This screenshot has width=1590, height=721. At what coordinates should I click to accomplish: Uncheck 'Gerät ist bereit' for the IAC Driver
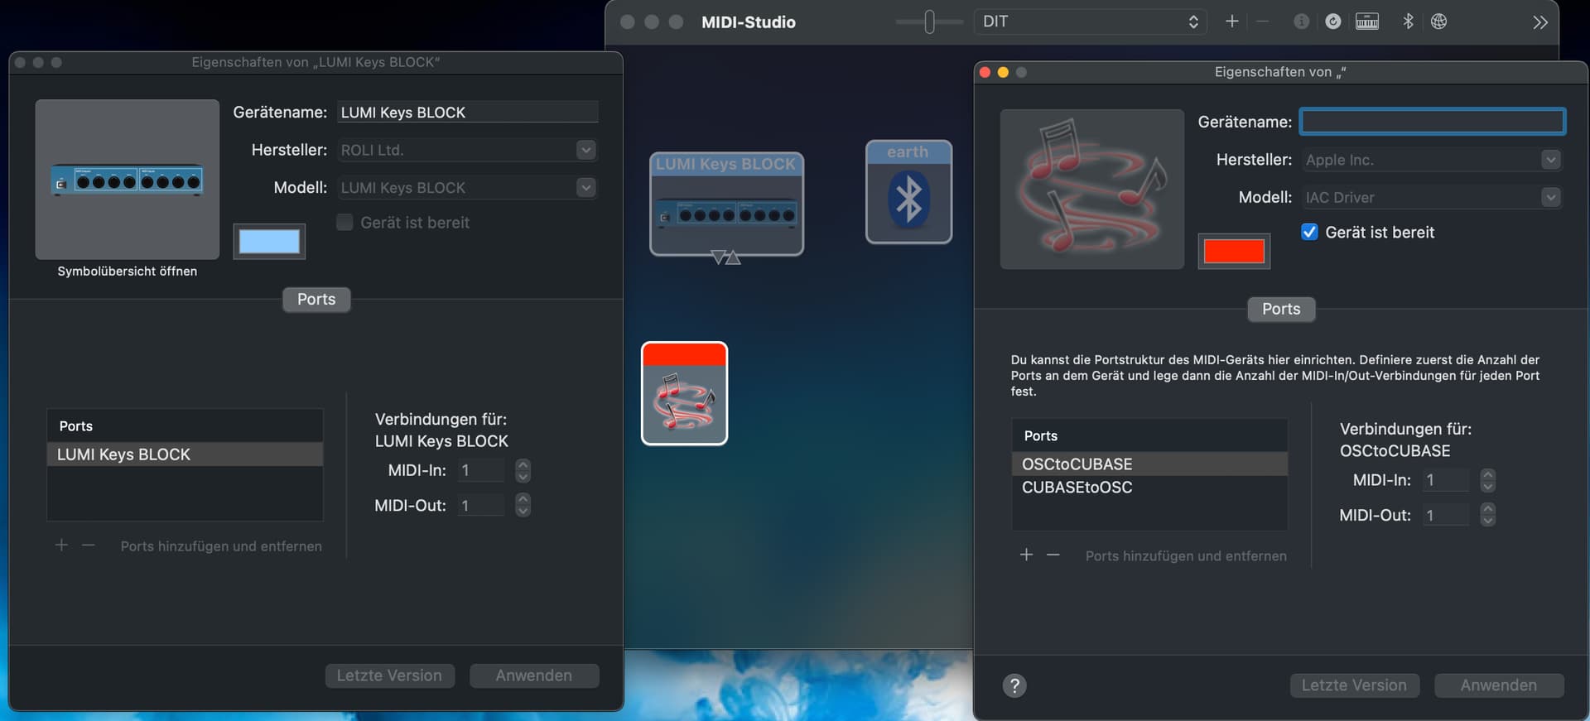pyautogui.click(x=1309, y=232)
